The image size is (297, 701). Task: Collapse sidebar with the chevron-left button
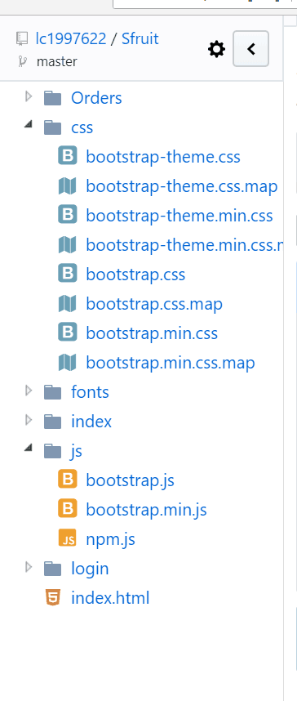click(x=251, y=49)
